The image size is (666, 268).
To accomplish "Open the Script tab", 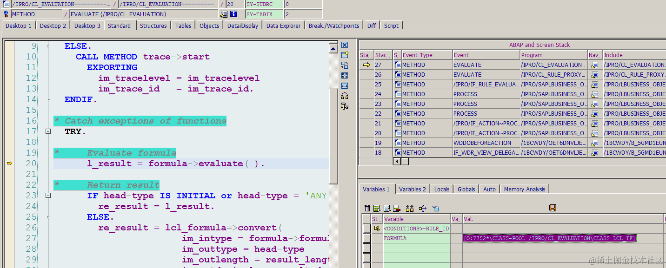I will point(391,26).
